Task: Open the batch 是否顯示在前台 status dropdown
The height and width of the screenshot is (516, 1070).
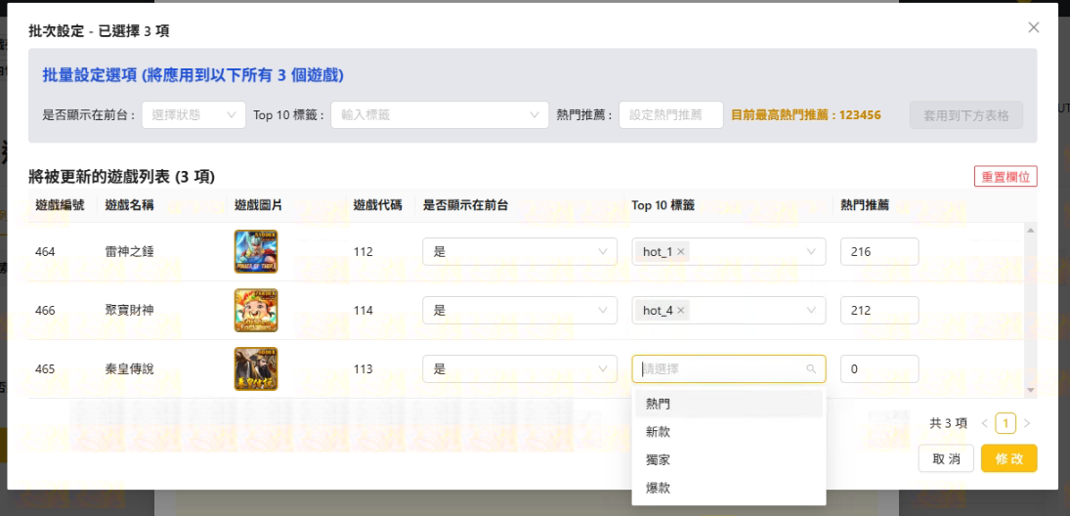Action: pyautogui.click(x=193, y=115)
